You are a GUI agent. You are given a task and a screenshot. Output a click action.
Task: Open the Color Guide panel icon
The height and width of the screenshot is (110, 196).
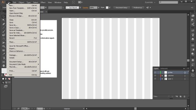[x=193, y=20]
